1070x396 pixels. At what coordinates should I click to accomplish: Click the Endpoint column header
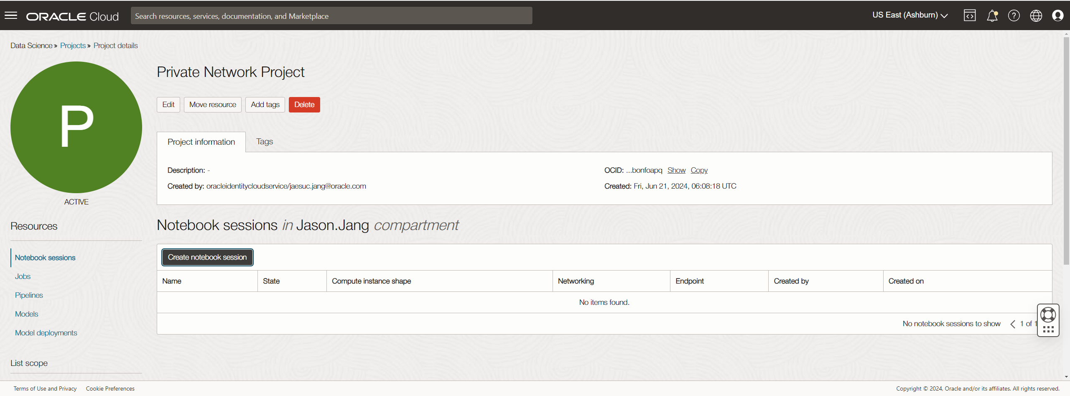(x=719, y=281)
